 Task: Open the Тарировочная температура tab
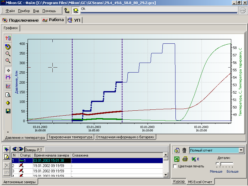pos(71,137)
